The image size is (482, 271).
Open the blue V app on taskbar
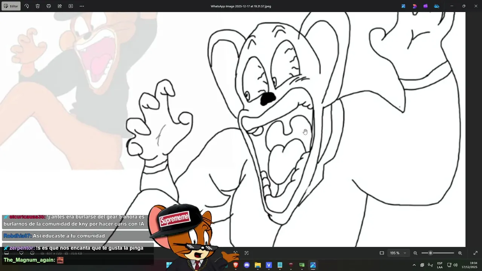coord(269,265)
